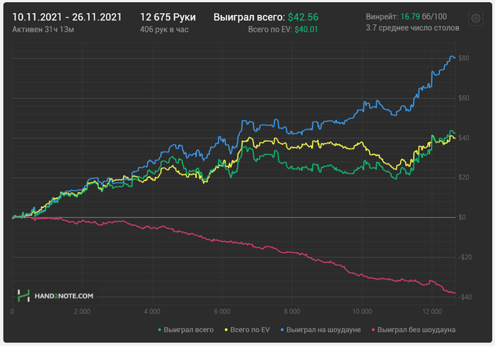The image size is (495, 346).
Task: Toggle the 'Выиграл на шоудауне' legend series
Action: click(321, 330)
